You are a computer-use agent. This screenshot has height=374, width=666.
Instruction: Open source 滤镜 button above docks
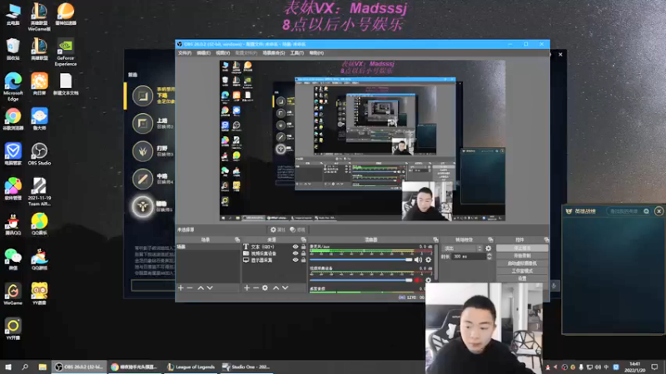click(297, 230)
